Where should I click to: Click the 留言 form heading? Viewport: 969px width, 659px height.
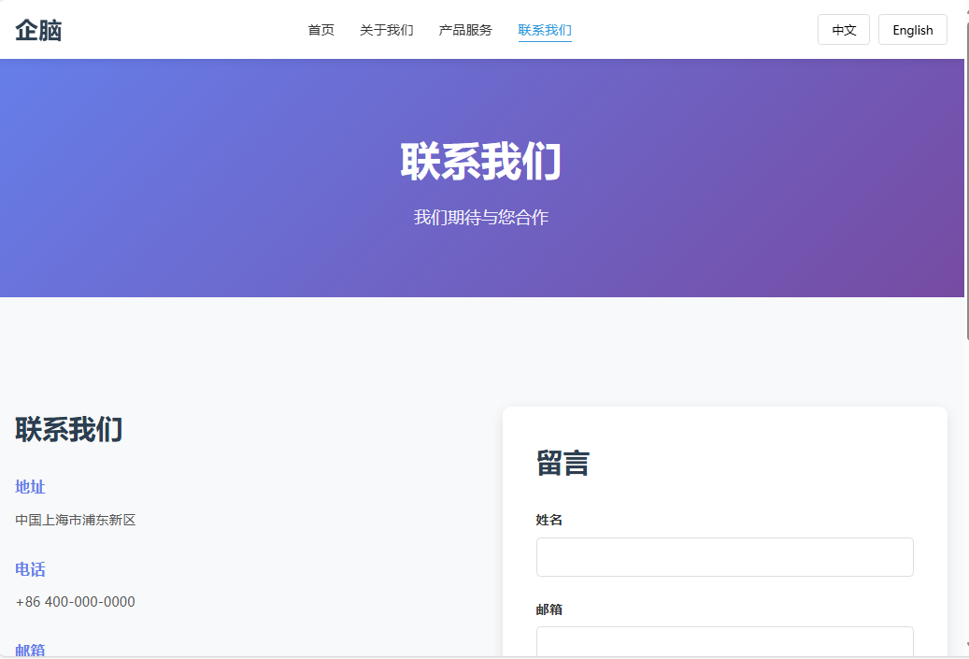click(563, 463)
